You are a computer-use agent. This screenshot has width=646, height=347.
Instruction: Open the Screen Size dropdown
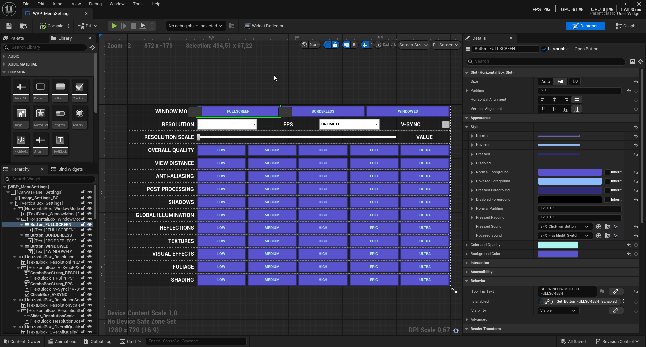(414, 45)
